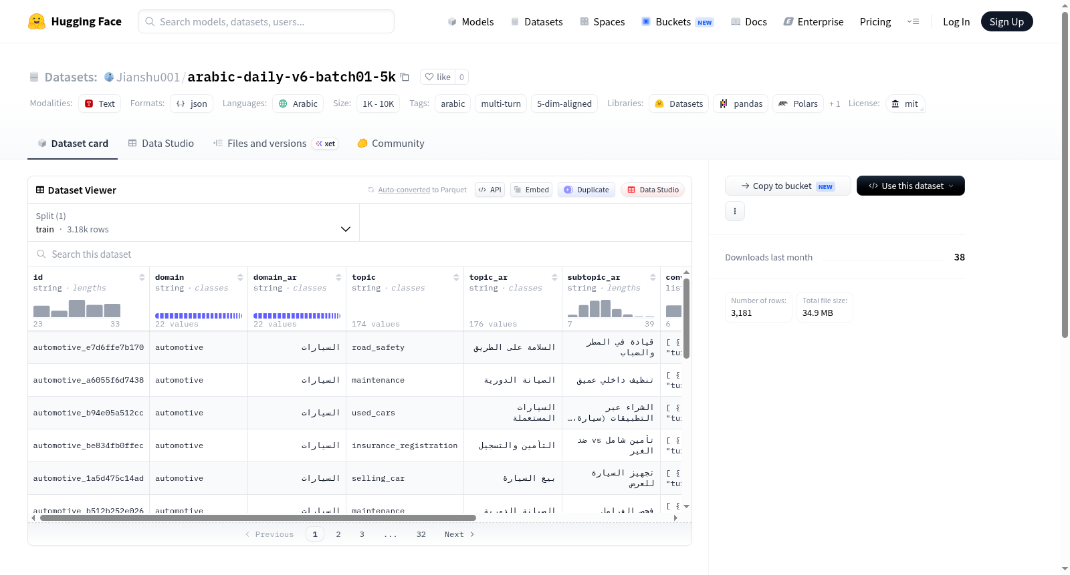Expand the Use this dataset dropdown
Viewport: 1070px width, 575px height.
click(x=911, y=186)
